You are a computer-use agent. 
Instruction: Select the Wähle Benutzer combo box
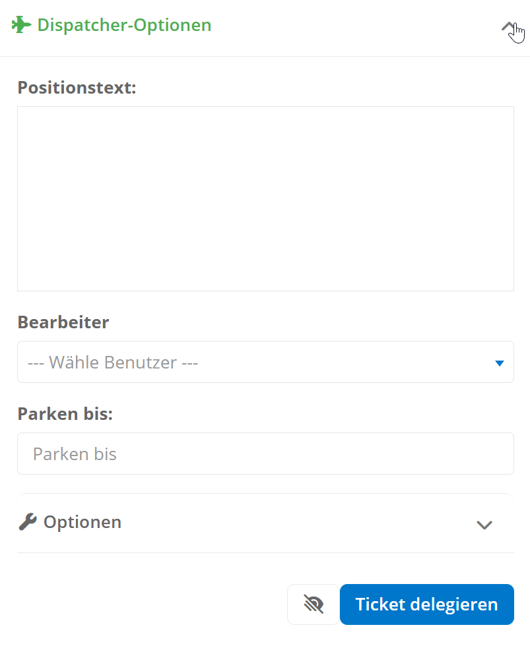(x=265, y=362)
